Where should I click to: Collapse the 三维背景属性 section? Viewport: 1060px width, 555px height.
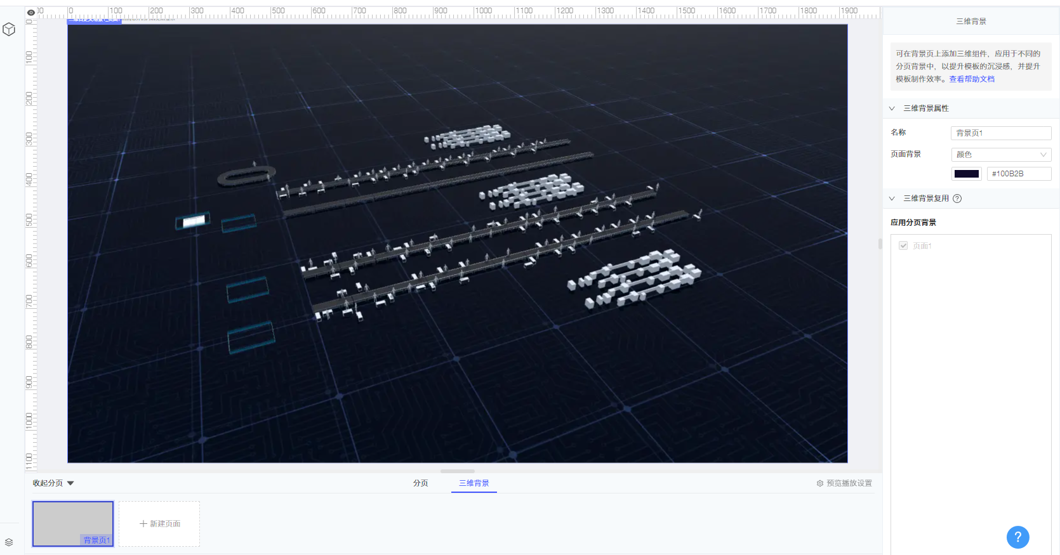tap(892, 108)
